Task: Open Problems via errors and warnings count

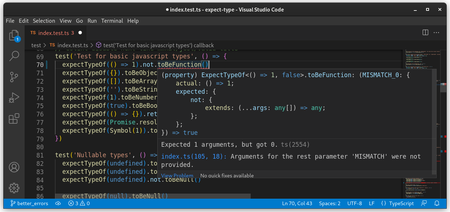Action: click(79, 203)
